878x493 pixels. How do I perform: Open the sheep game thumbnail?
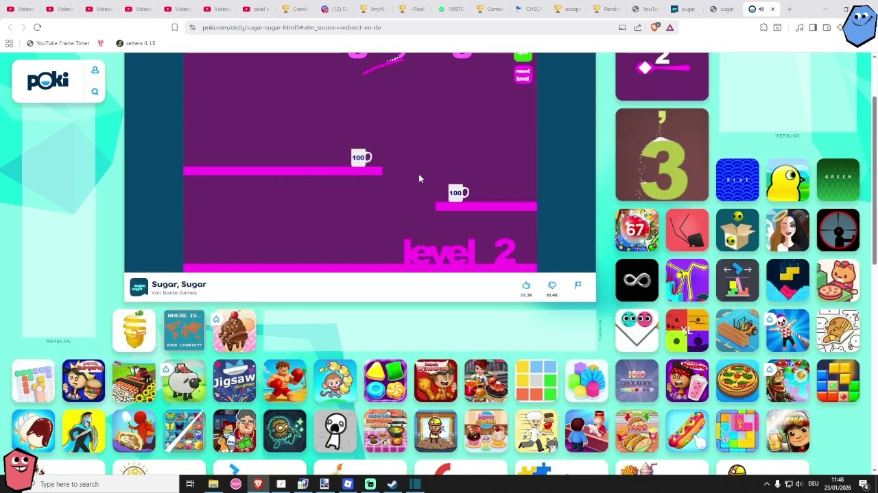click(184, 381)
